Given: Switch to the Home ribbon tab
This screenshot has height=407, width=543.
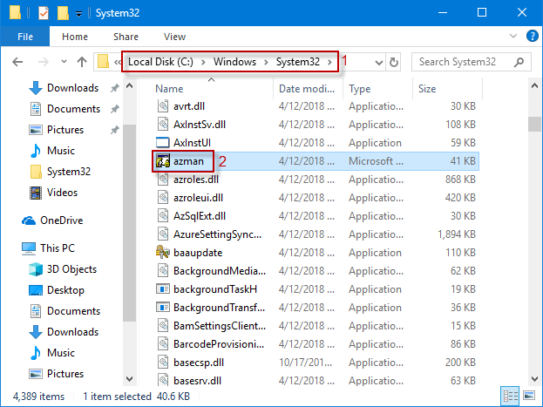Looking at the screenshot, I should (75, 37).
